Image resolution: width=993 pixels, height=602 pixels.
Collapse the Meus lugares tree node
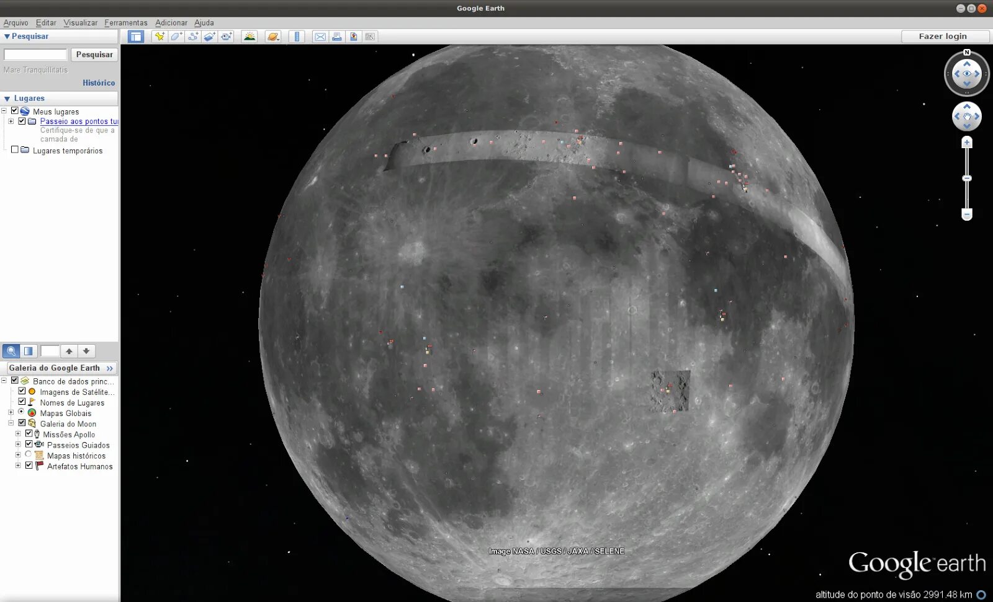point(4,111)
